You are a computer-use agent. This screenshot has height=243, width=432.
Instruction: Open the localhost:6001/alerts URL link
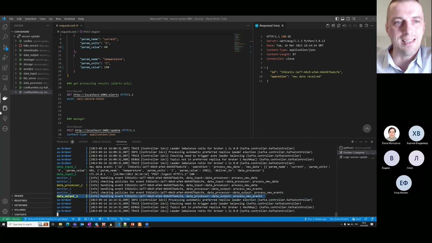96,95
